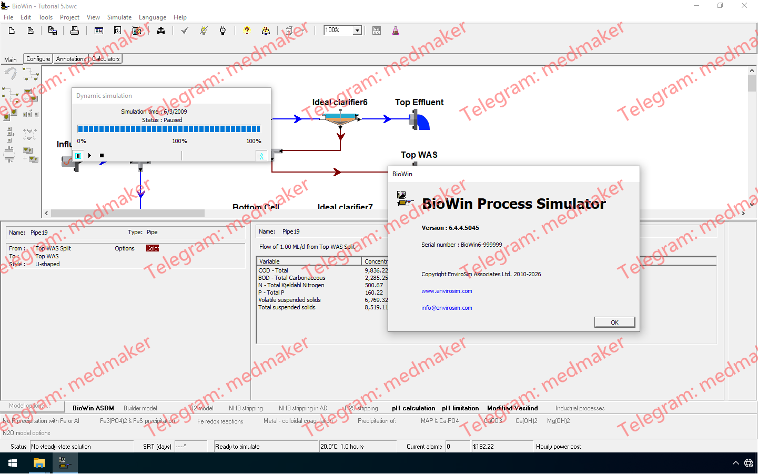The height and width of the screenshot is (474, 758).
Task: Click the help book with question icon
Action: coord(266,31)
